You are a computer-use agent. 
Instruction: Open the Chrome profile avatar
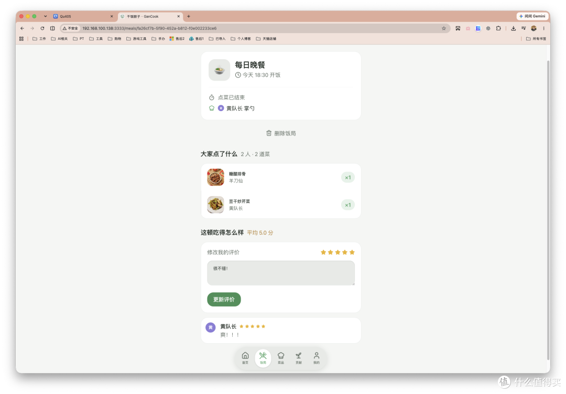(534, 28)
